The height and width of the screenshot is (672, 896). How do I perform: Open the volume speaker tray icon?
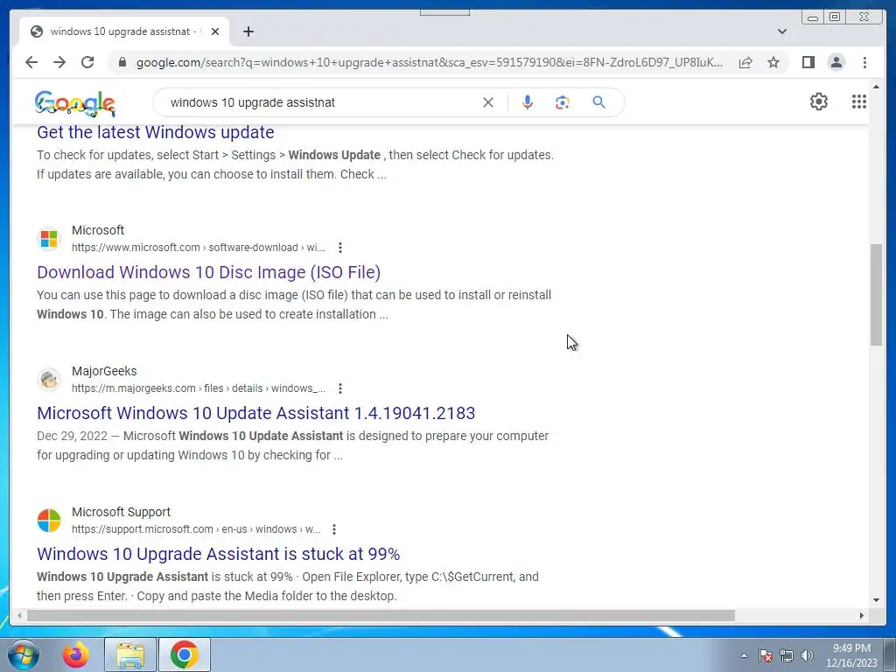(x=807, y=655)
